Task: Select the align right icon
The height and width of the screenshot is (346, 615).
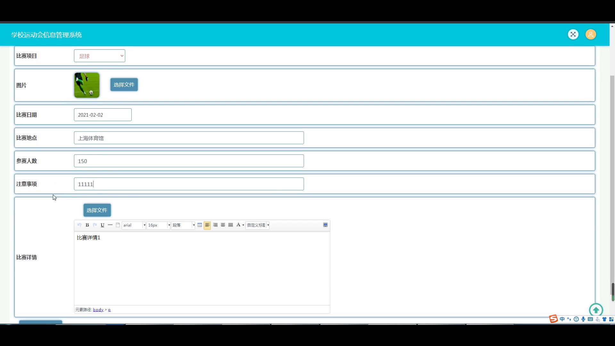Action: (215, 225)
